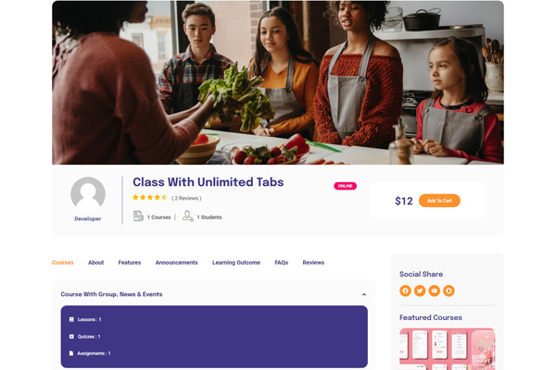The image size is (556, 370).
Task: Show the FAQs tab
Action: coord(281,263)
